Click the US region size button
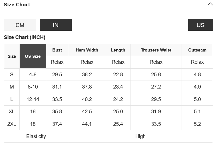 200,25
